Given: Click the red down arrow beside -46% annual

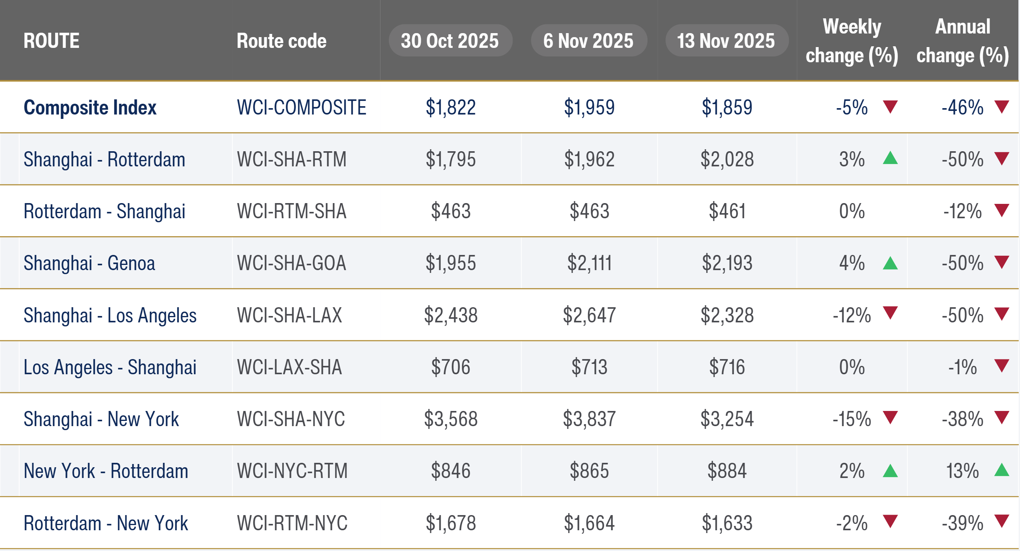Looking at the screenshot, I should [1002, 107].
